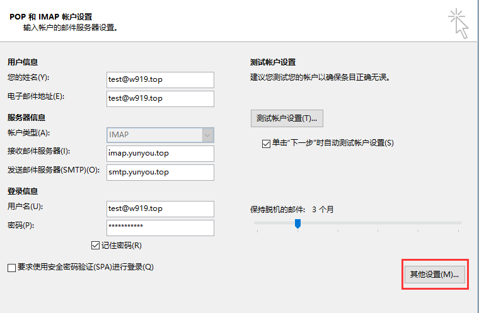Click the wizard cursor icon in the header
Image resolution: width=479 pixels, height=313 pixels.
(x=459, y=23)
